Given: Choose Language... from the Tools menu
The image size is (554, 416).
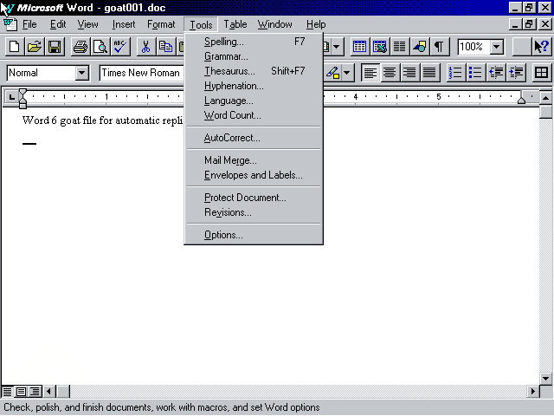Looking at the screenshot, I should [254, 101].
